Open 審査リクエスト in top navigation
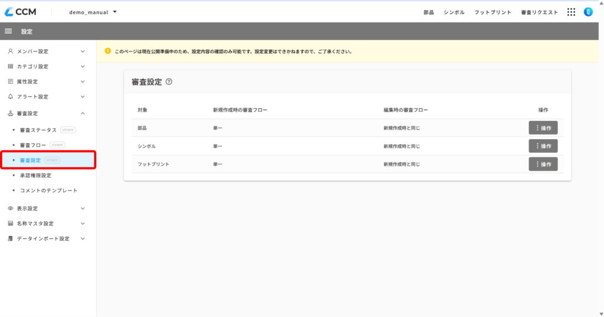This screenshot has width=604, height=317. tap(539, 12)
